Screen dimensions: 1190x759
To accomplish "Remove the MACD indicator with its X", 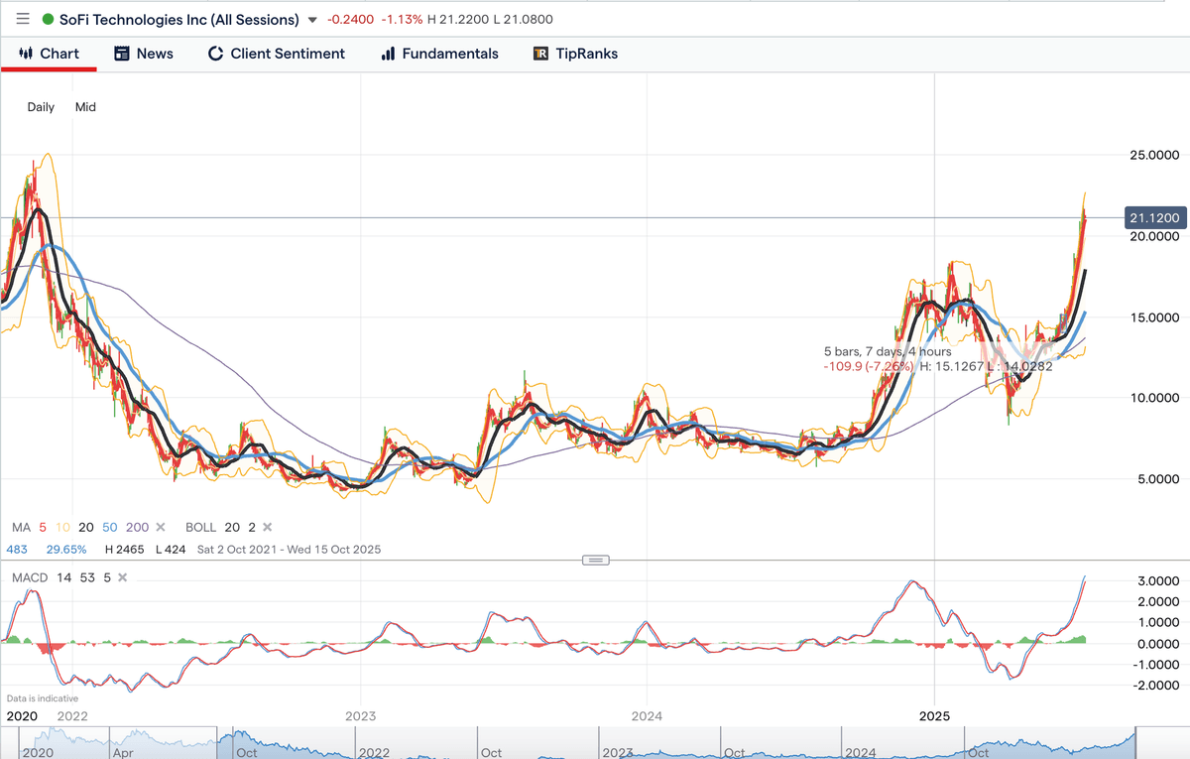I will click(x=122, y=577).
